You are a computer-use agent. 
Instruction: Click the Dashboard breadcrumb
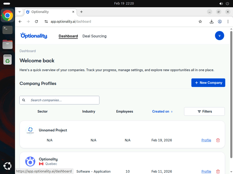27,51
